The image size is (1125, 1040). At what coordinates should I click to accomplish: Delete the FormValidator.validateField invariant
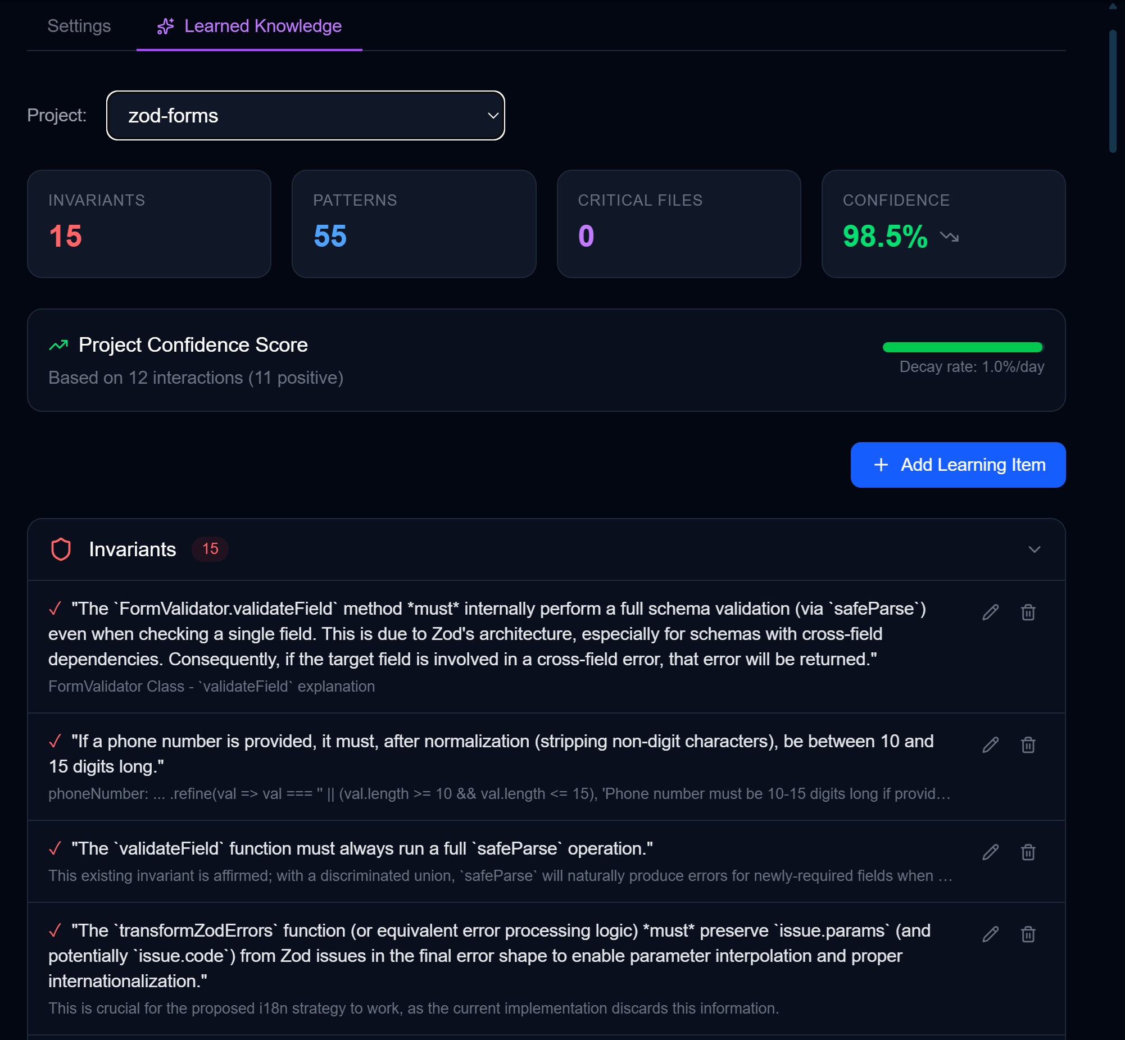[1028, 612]
